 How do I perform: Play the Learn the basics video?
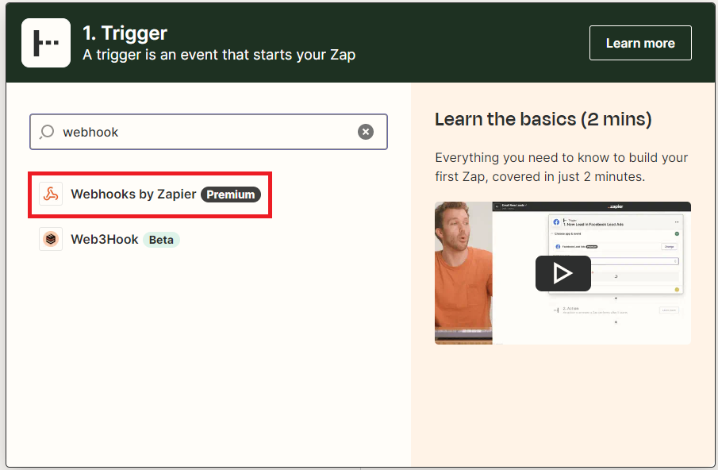[x=562, y=273]
